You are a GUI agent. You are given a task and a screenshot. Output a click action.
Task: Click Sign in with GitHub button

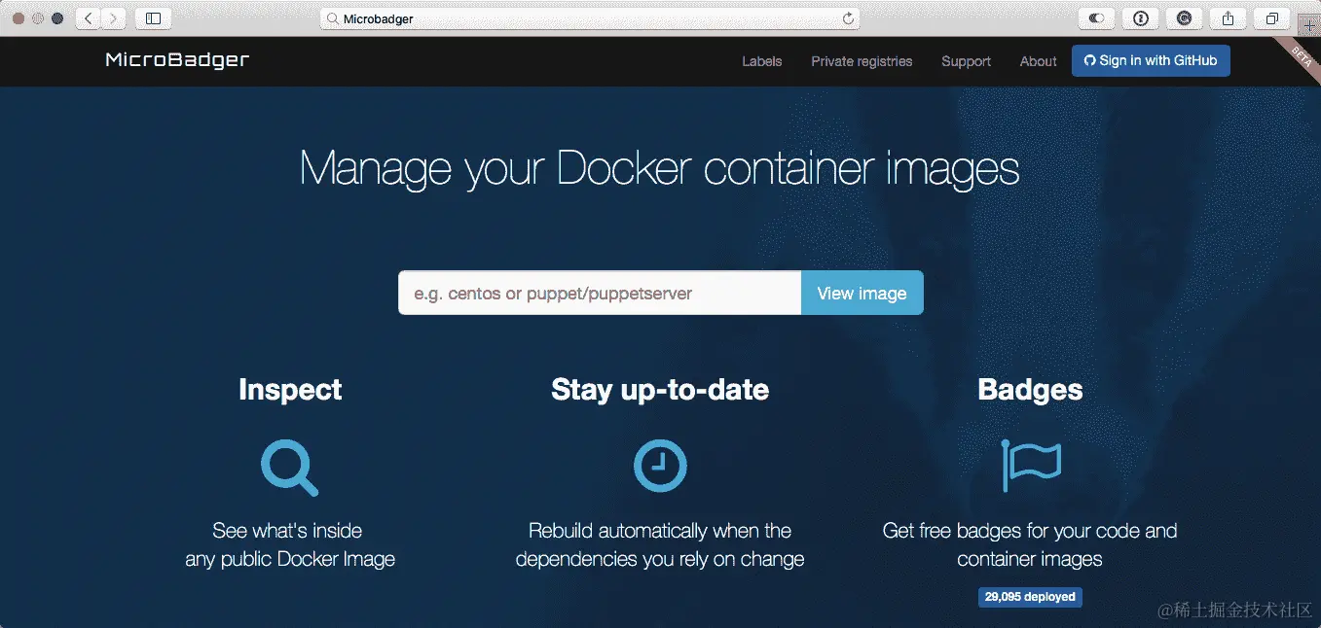tap(1151, 60)
